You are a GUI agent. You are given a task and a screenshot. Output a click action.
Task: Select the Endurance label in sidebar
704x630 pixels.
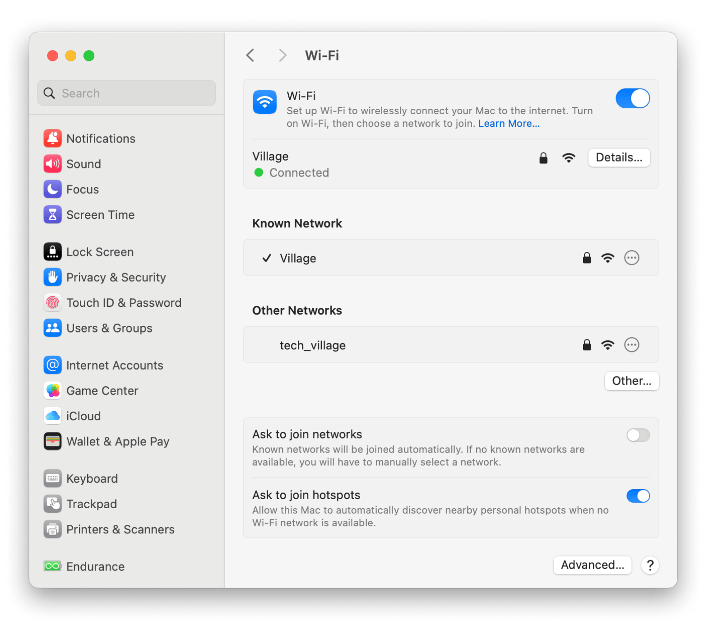click(95, 566)
